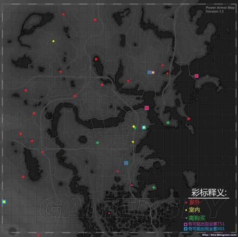
Task: Click the green diamond beside the round dark pond
Action: tap(97, 142)
